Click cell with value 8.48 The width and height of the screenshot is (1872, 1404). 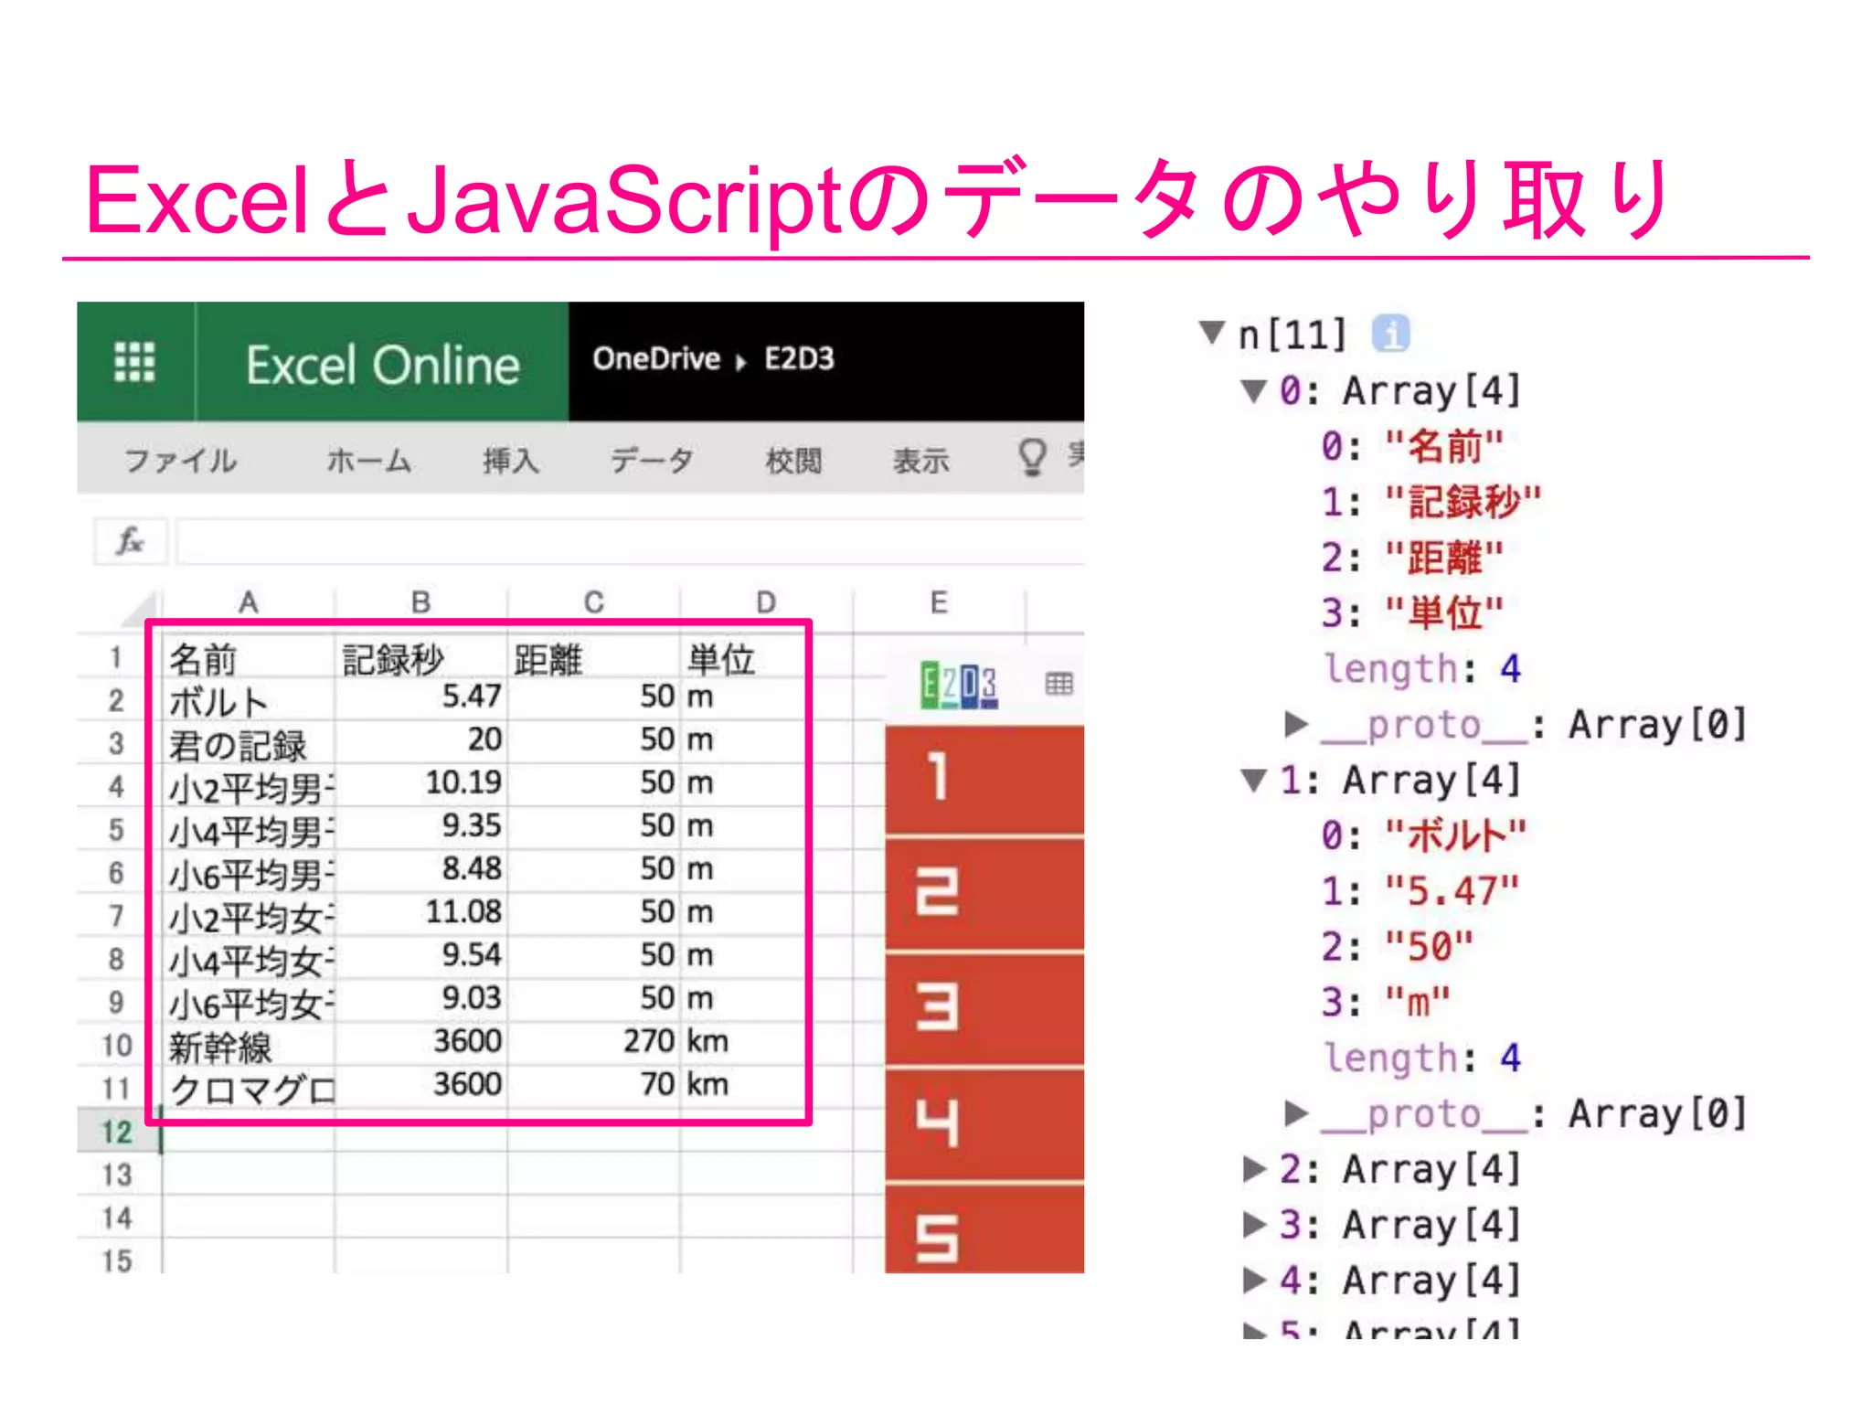[420, 869]
